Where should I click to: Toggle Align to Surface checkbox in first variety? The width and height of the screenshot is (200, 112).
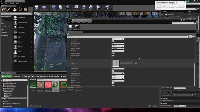[113, 56]
